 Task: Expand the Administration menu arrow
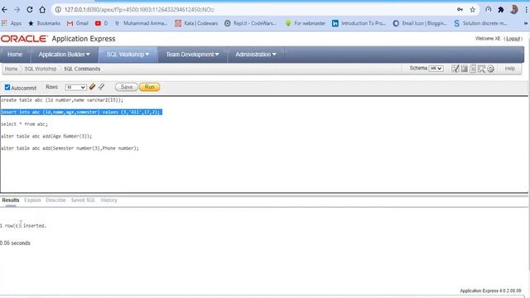click(x=274, y=55)
